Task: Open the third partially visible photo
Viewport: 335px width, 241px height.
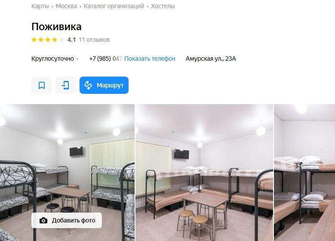Action: pyautogui.click(x=304, y=173)
